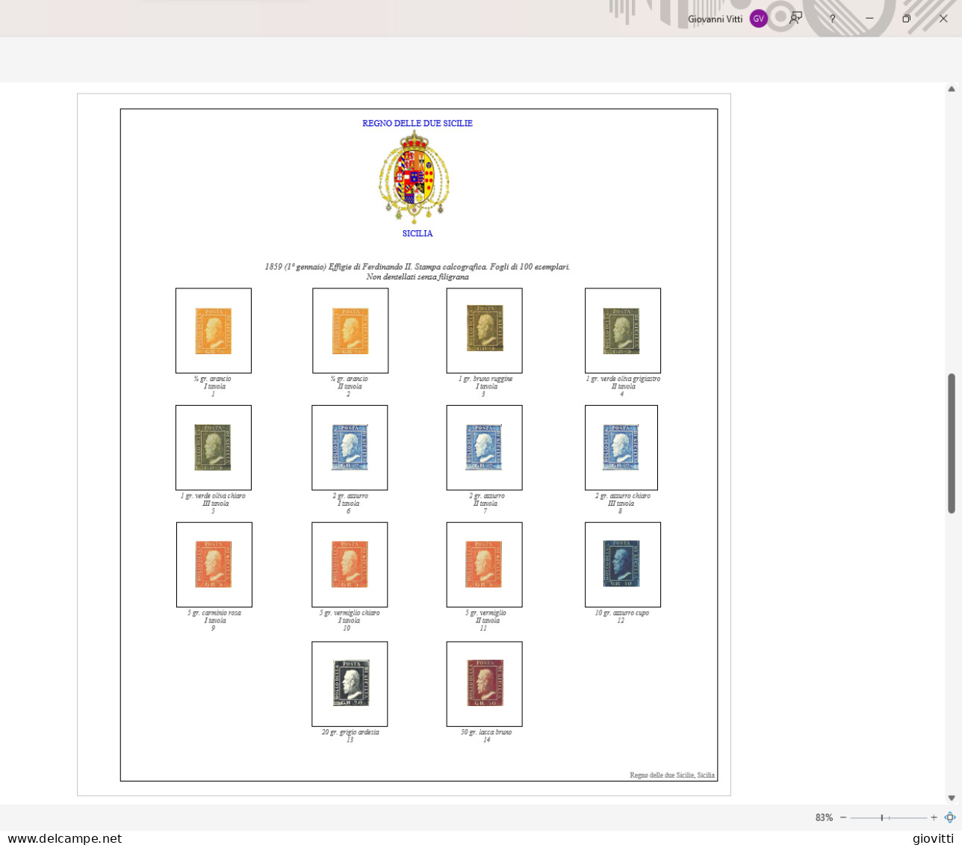Select stamp 5, 1 gr. verde oliva chiaro

[213, 448]
